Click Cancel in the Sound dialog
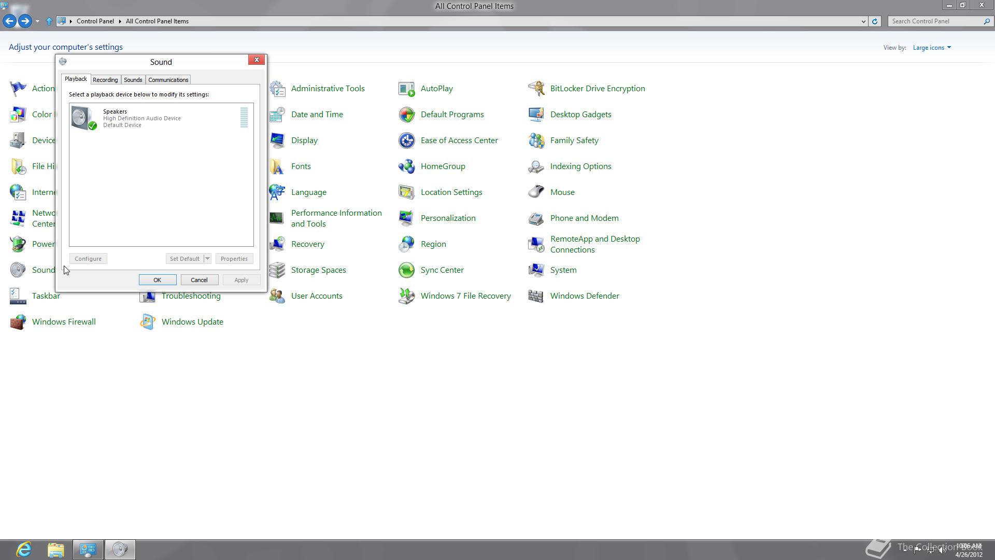This screenshot has height=560, width=995. click(x=200, y=280)
